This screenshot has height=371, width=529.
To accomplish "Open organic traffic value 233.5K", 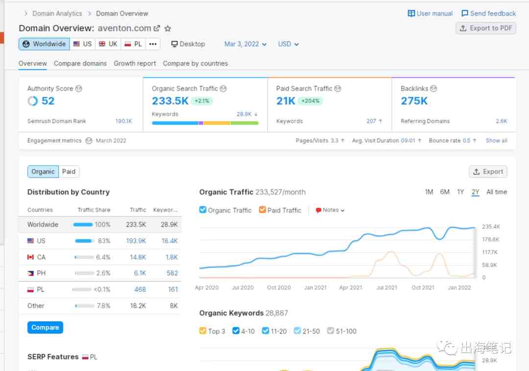I will [x=170, y=101].
